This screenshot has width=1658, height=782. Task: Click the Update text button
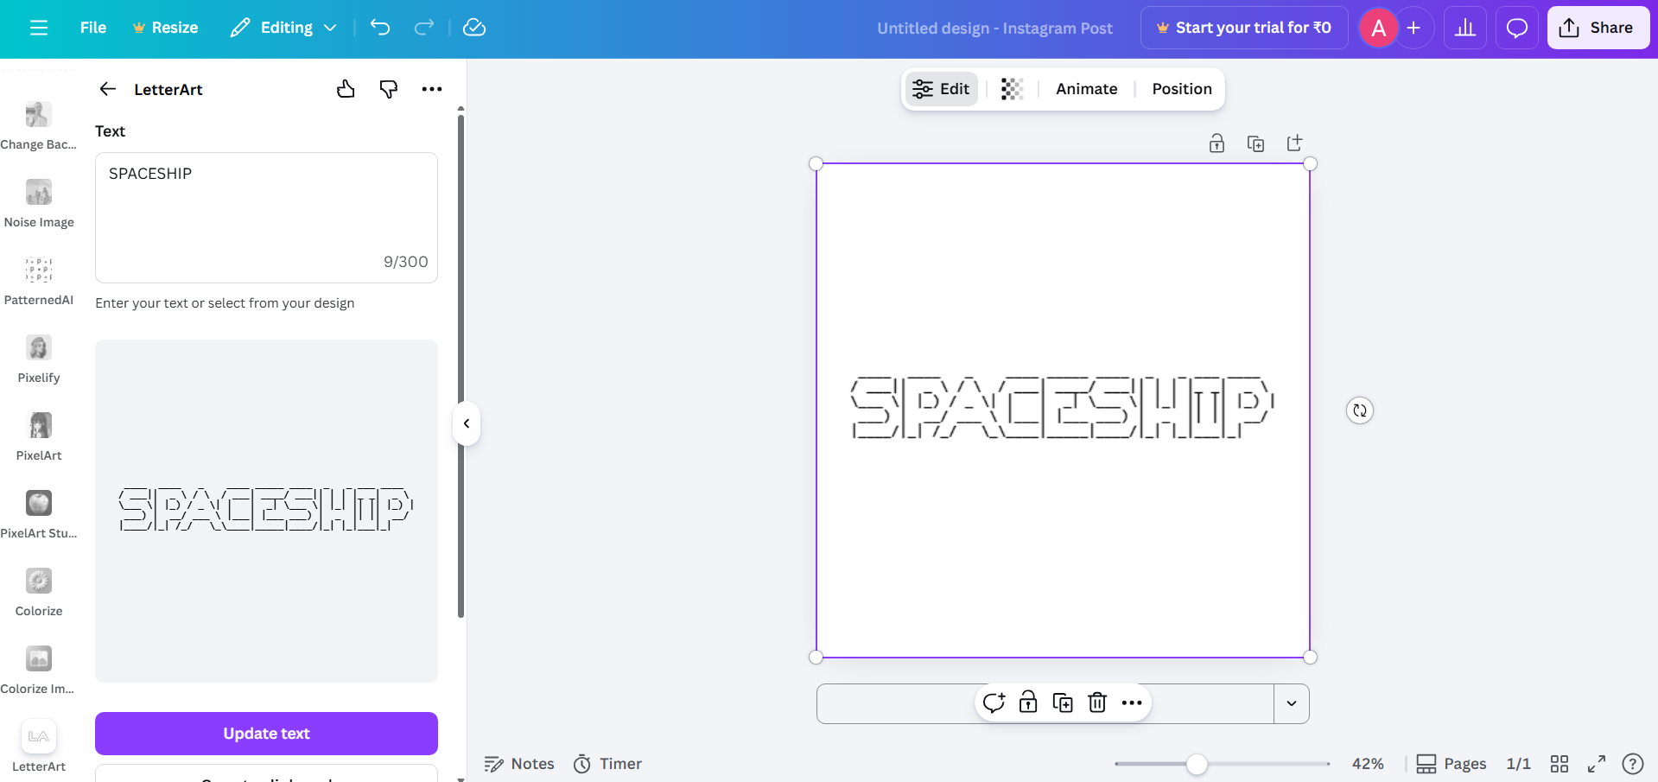[x=266, y=734]
